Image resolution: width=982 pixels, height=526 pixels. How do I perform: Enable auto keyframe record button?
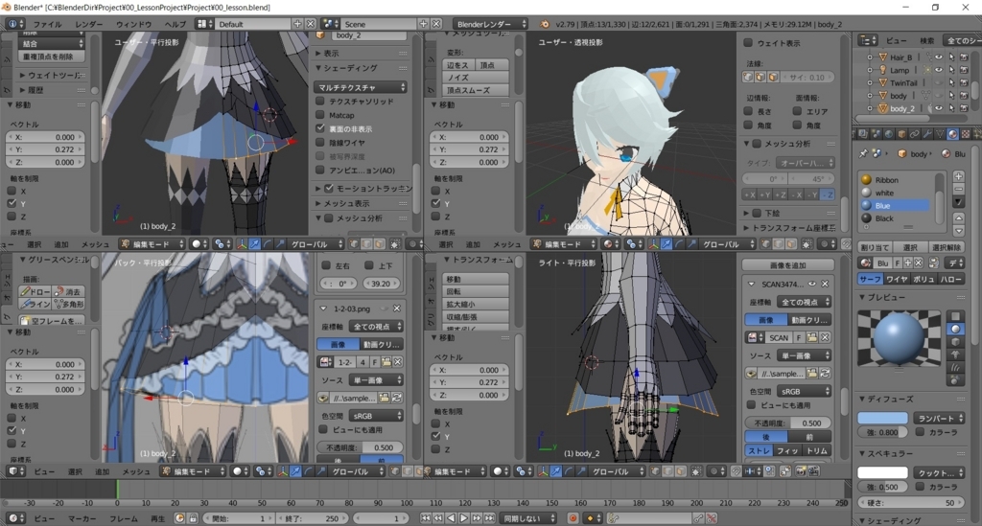[x=573, y=518]
